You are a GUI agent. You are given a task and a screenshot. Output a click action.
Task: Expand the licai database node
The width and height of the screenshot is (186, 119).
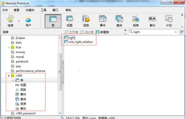pos(8,47)
